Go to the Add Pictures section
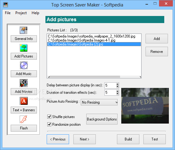The height and width of the screenshot is (150, 175). click(x=24, y=56)
